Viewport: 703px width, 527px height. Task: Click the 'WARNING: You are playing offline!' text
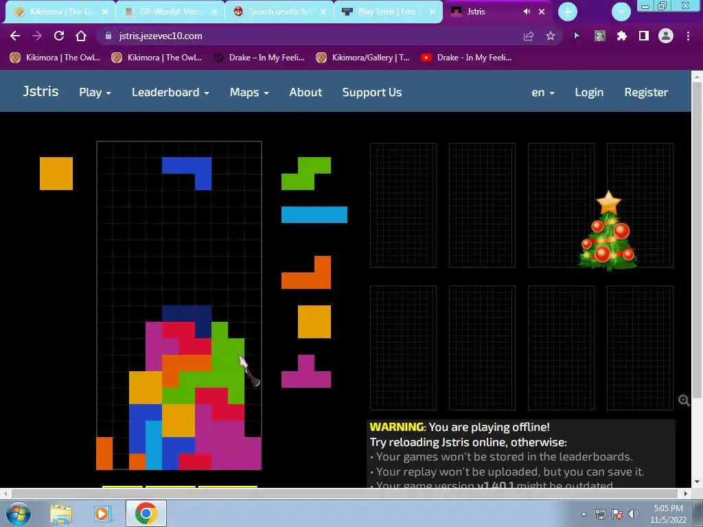(459, 427)
